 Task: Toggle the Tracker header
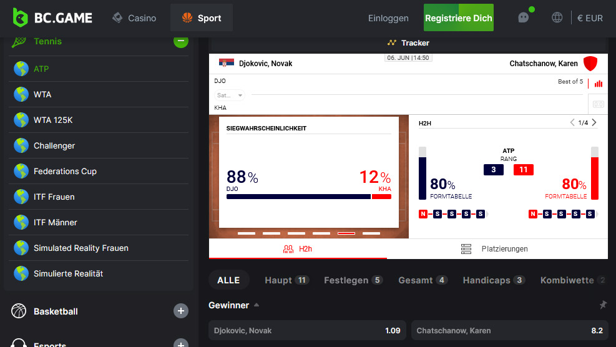point(408,43)
